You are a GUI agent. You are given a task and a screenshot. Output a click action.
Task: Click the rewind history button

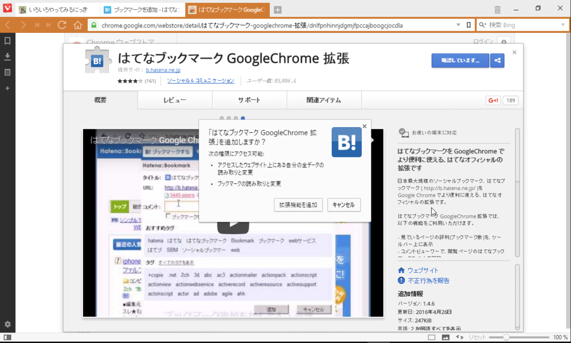click(37, 25)
